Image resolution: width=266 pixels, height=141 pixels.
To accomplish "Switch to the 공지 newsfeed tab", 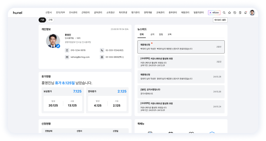I will point(152,34).
